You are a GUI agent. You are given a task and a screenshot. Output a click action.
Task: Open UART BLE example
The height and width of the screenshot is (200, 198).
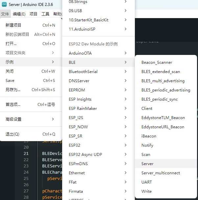166,182
